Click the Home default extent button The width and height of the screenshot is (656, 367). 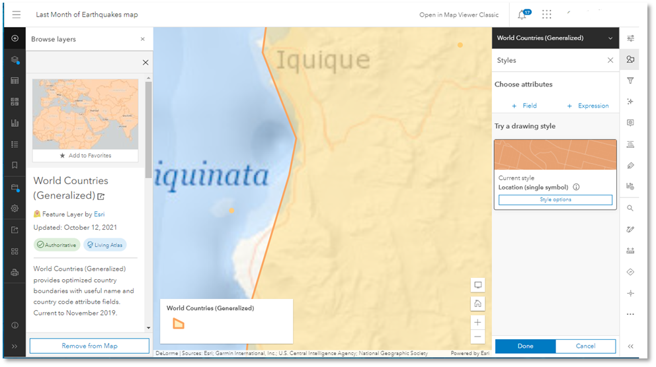pos(477,304)
